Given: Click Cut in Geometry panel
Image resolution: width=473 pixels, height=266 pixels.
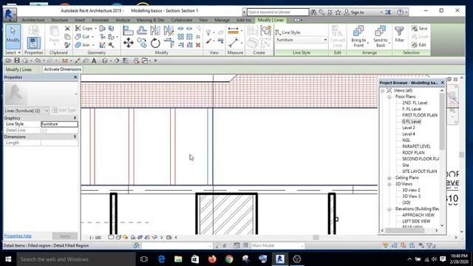Looking at the screenshot, I should pos(82,36).
